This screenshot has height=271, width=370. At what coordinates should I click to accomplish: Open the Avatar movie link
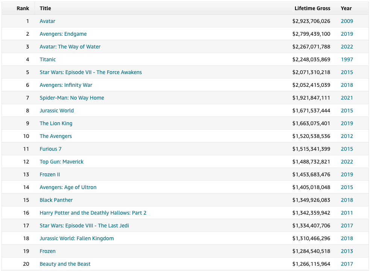coord(47,21)
